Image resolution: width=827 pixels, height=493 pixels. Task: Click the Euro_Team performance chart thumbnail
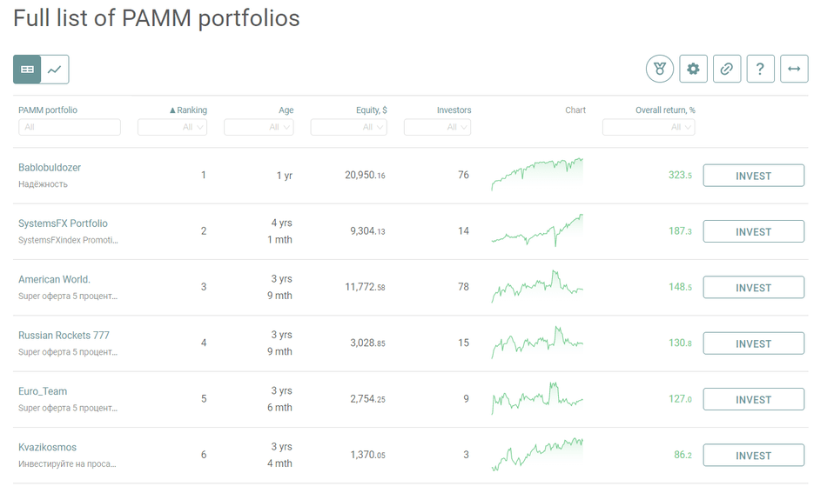pyautogui.click(x=537, y=399)
